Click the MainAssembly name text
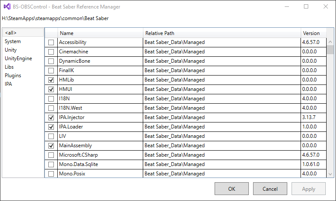This screenshot has height=201, width=336. 75,146
